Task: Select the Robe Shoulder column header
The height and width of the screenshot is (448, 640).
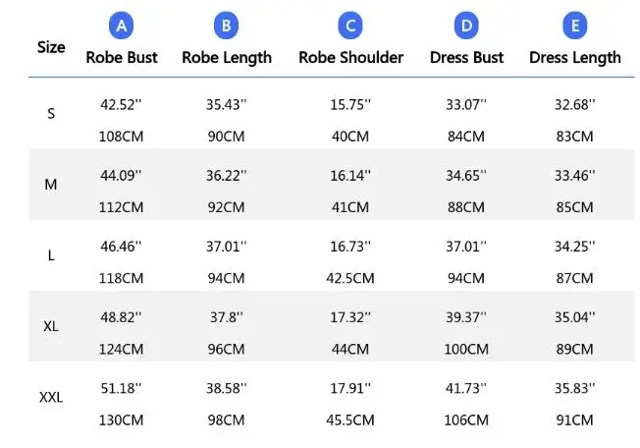Action: [350, 57]
